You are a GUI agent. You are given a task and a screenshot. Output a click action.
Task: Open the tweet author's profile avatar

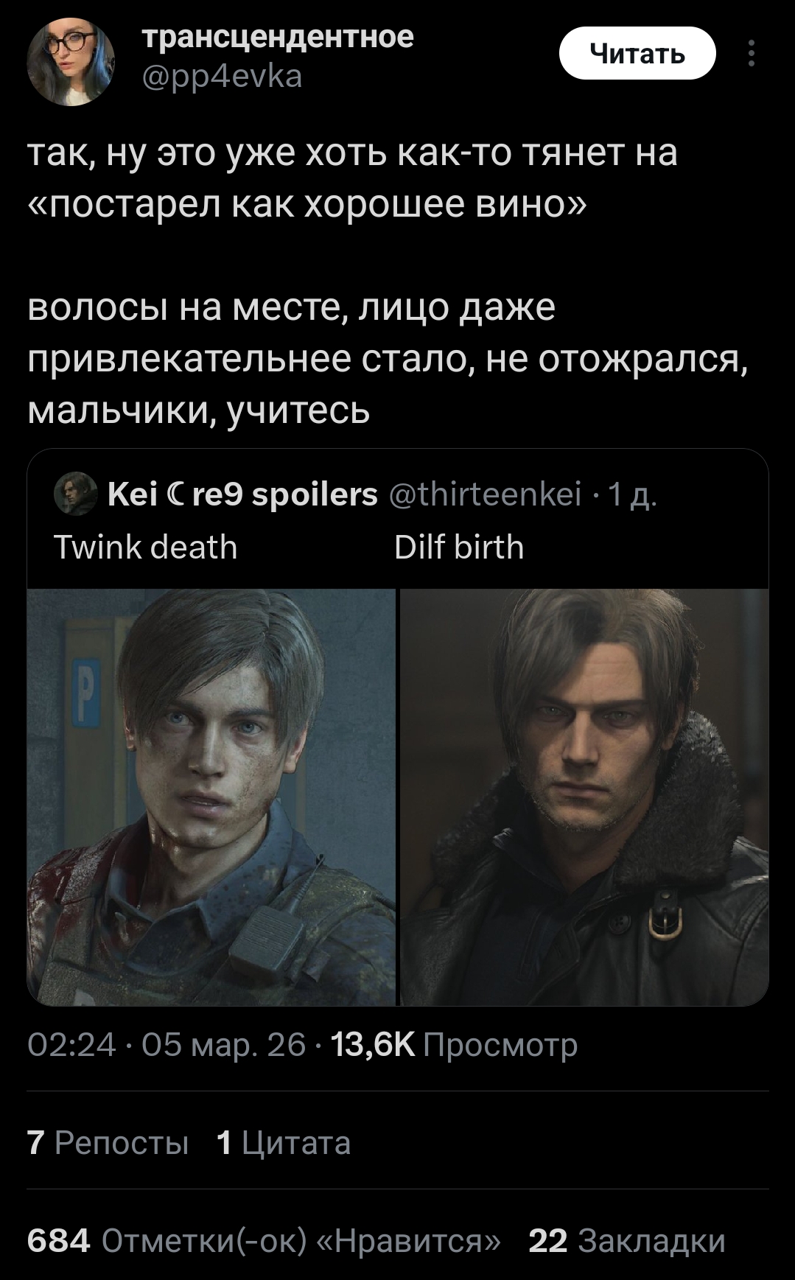pyautogui.click(x=71, y=61)
